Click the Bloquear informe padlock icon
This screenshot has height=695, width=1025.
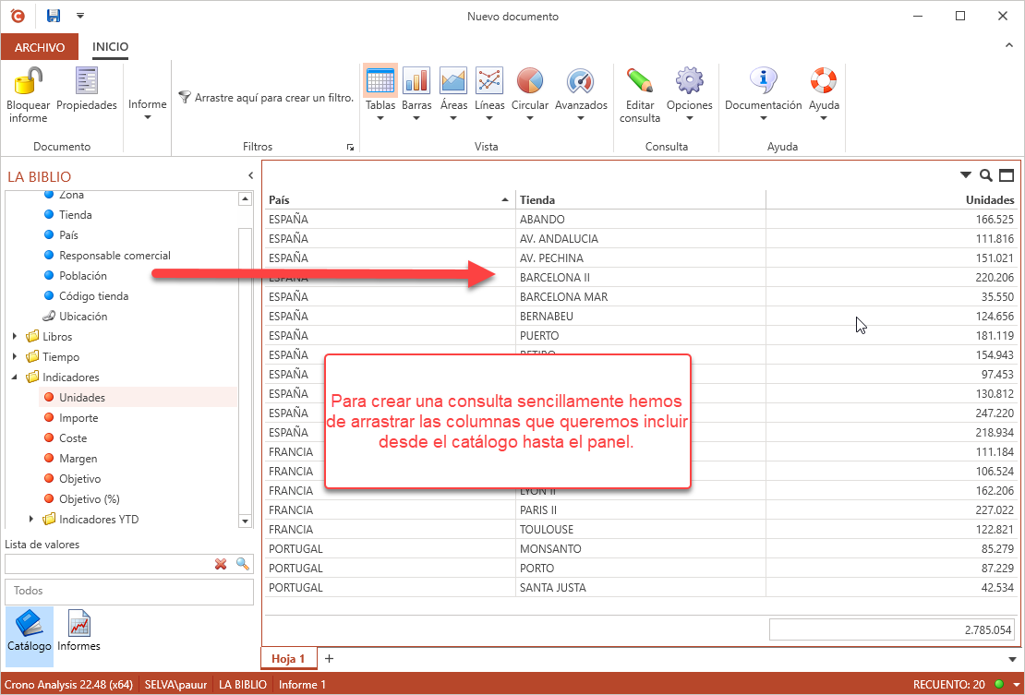[x=28, y=82]
